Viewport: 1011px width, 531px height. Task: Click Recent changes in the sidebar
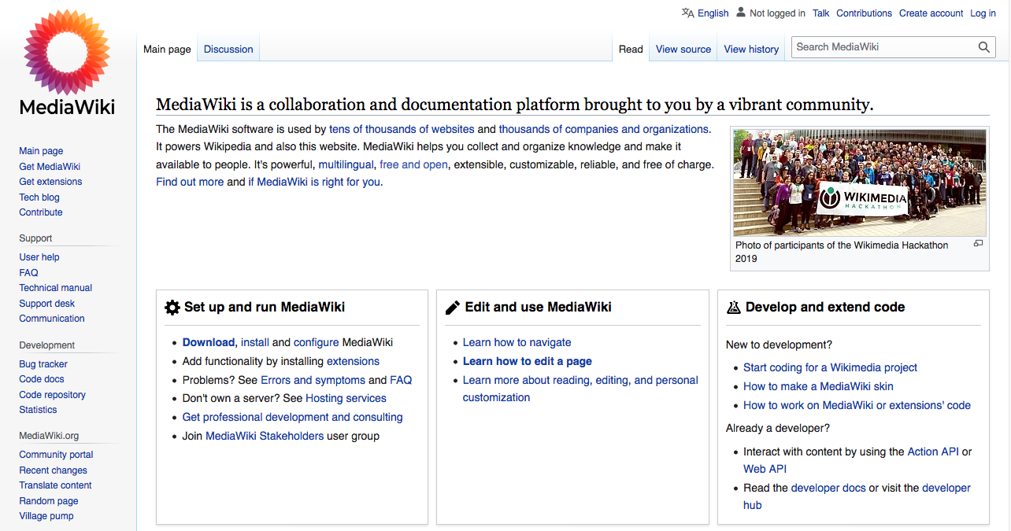[x=53, y=470]
